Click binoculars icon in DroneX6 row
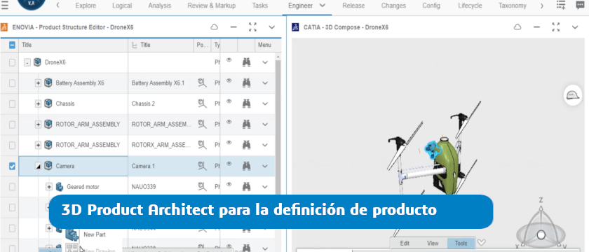The width and height of the screenshot is (589, 252). pyautogui.click(x=246, y=62)
